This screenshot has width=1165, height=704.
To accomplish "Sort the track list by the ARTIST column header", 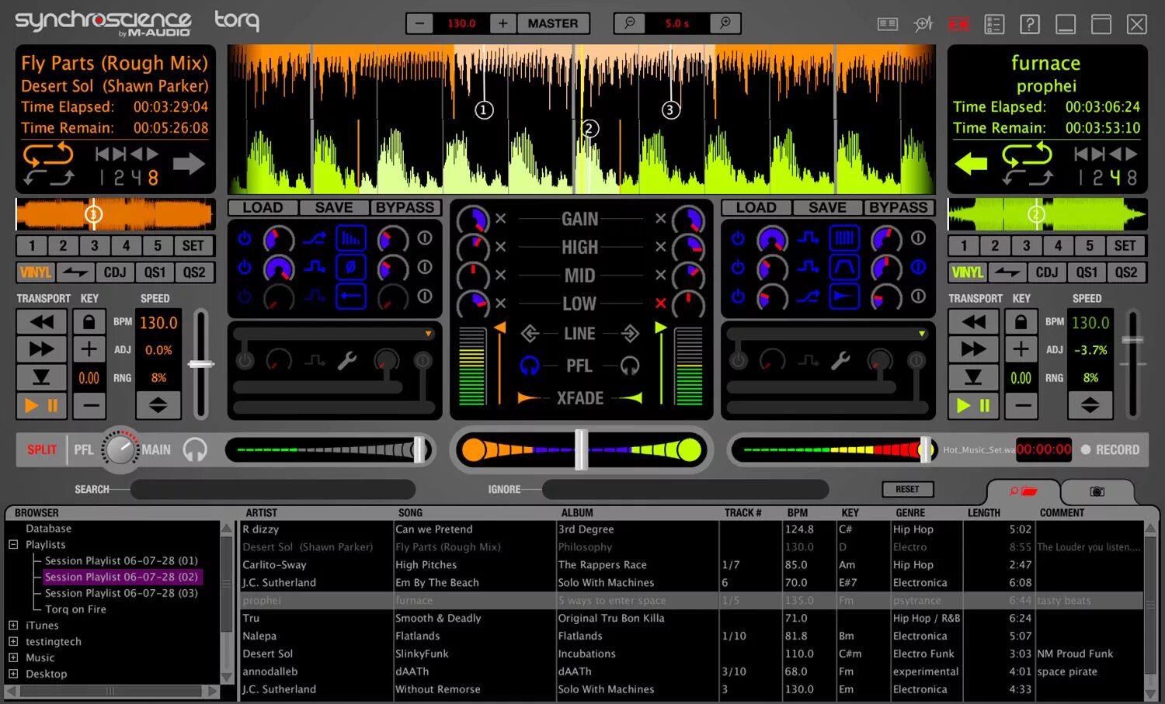I will pyautogui.click(x=262, y=513).
